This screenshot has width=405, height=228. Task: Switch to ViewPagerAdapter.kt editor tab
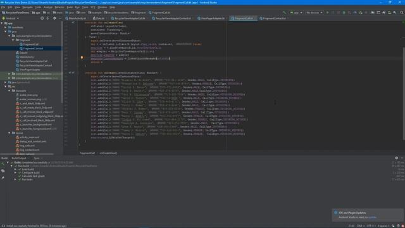[213, 18]
